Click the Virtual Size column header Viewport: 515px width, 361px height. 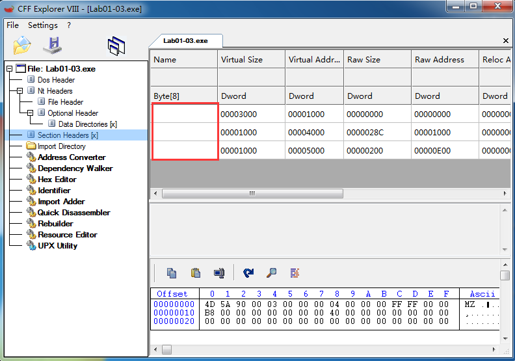click(252, 59)
